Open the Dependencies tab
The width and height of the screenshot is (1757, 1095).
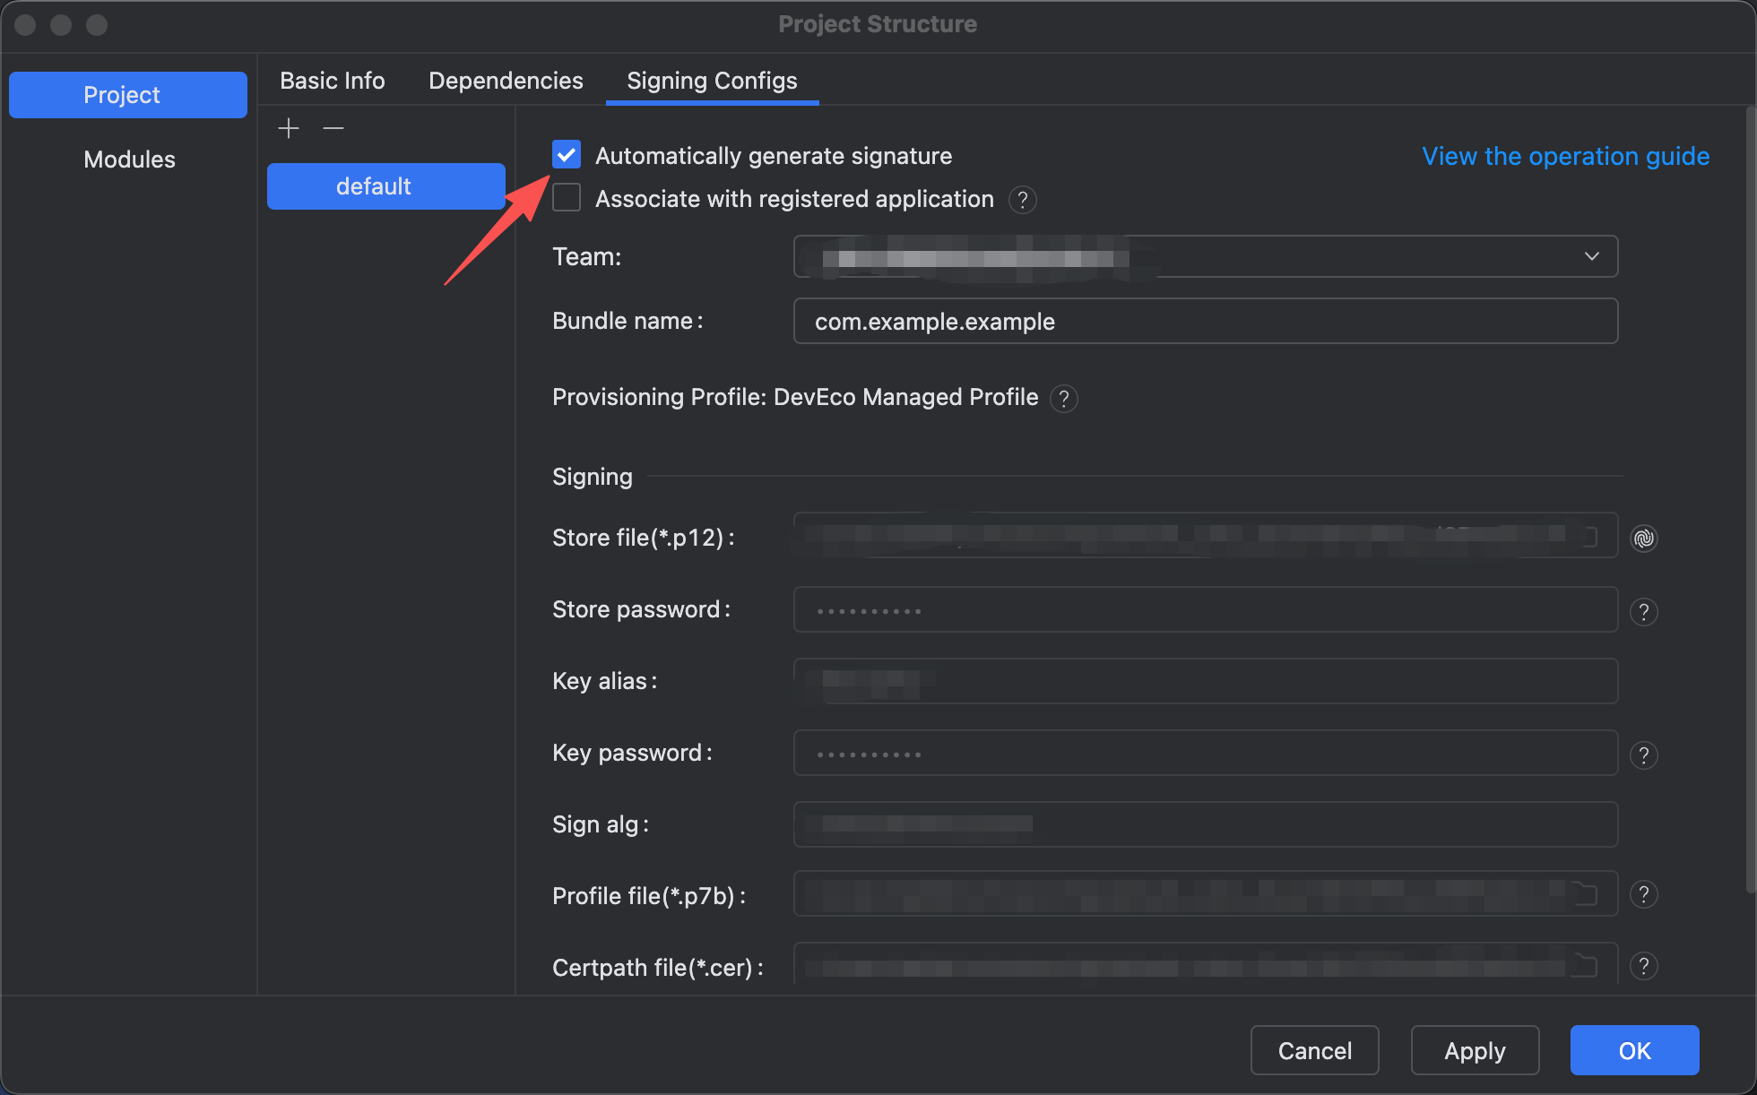click(x=506, y=81)
